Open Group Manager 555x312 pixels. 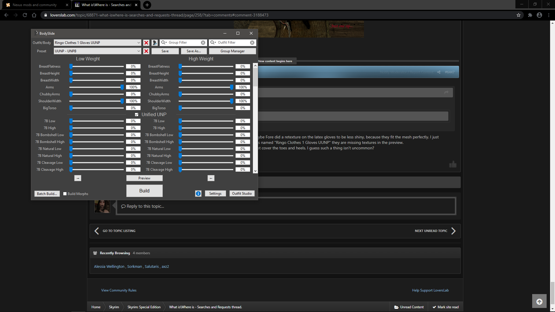click(232, 51)
